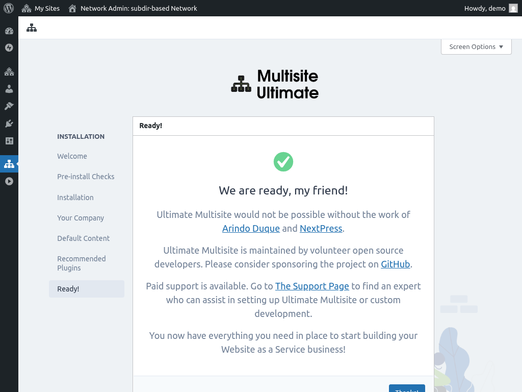The width and height of the screenshot is (522, 392).
Task: Go to the Pre-install Checks step
Action: [x=86, y=176]
